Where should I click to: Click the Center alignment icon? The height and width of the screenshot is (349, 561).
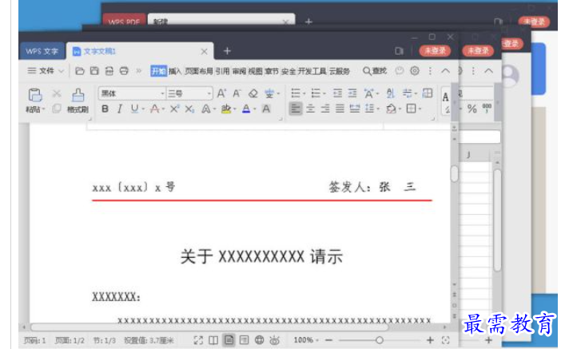click(x=311, y=109)
